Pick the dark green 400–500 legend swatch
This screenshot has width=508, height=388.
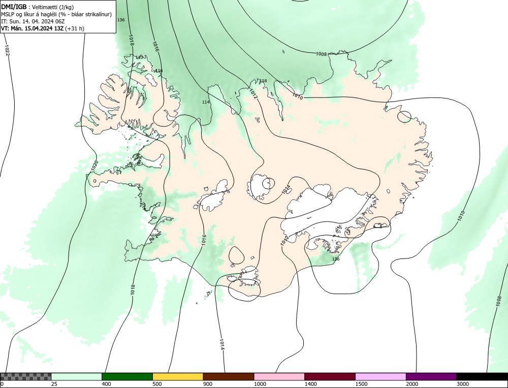pos(127,376)
